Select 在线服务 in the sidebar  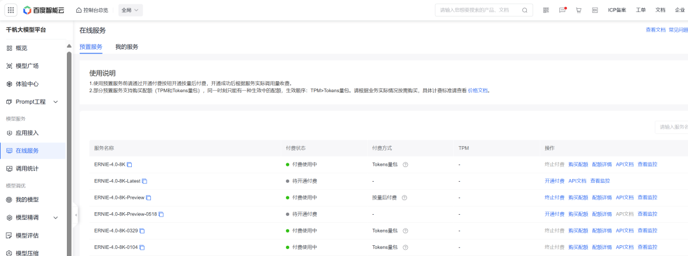pos(32,151)
